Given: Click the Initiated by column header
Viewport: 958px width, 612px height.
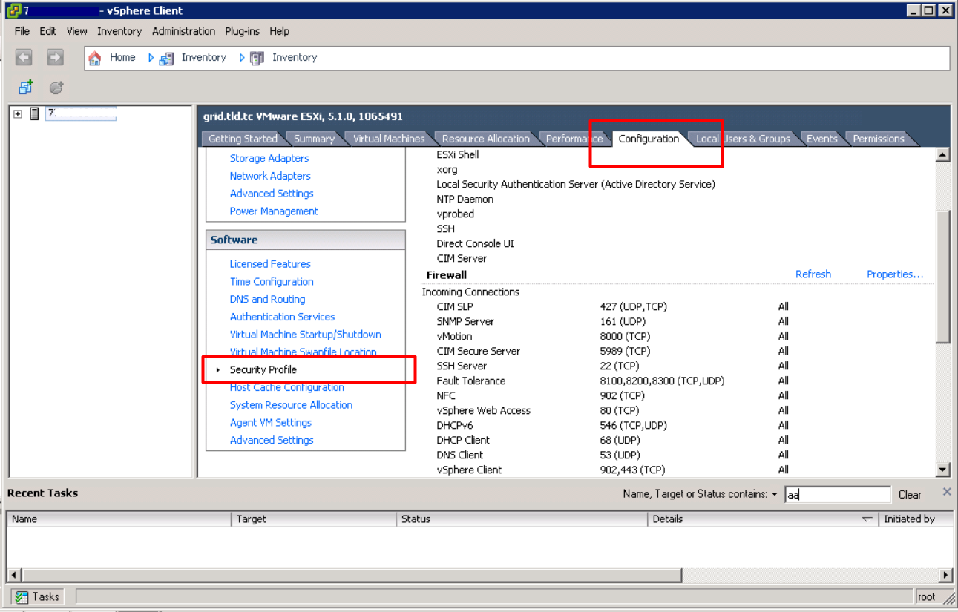Looking at the screenshot, I should pyautogui.click(x=916, y=519).
